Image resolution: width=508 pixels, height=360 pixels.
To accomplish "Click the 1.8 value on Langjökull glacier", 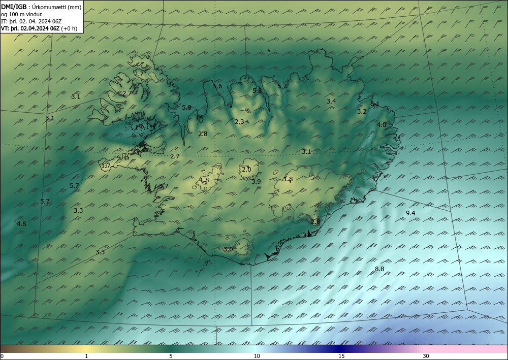I will [x=204, y=180].
